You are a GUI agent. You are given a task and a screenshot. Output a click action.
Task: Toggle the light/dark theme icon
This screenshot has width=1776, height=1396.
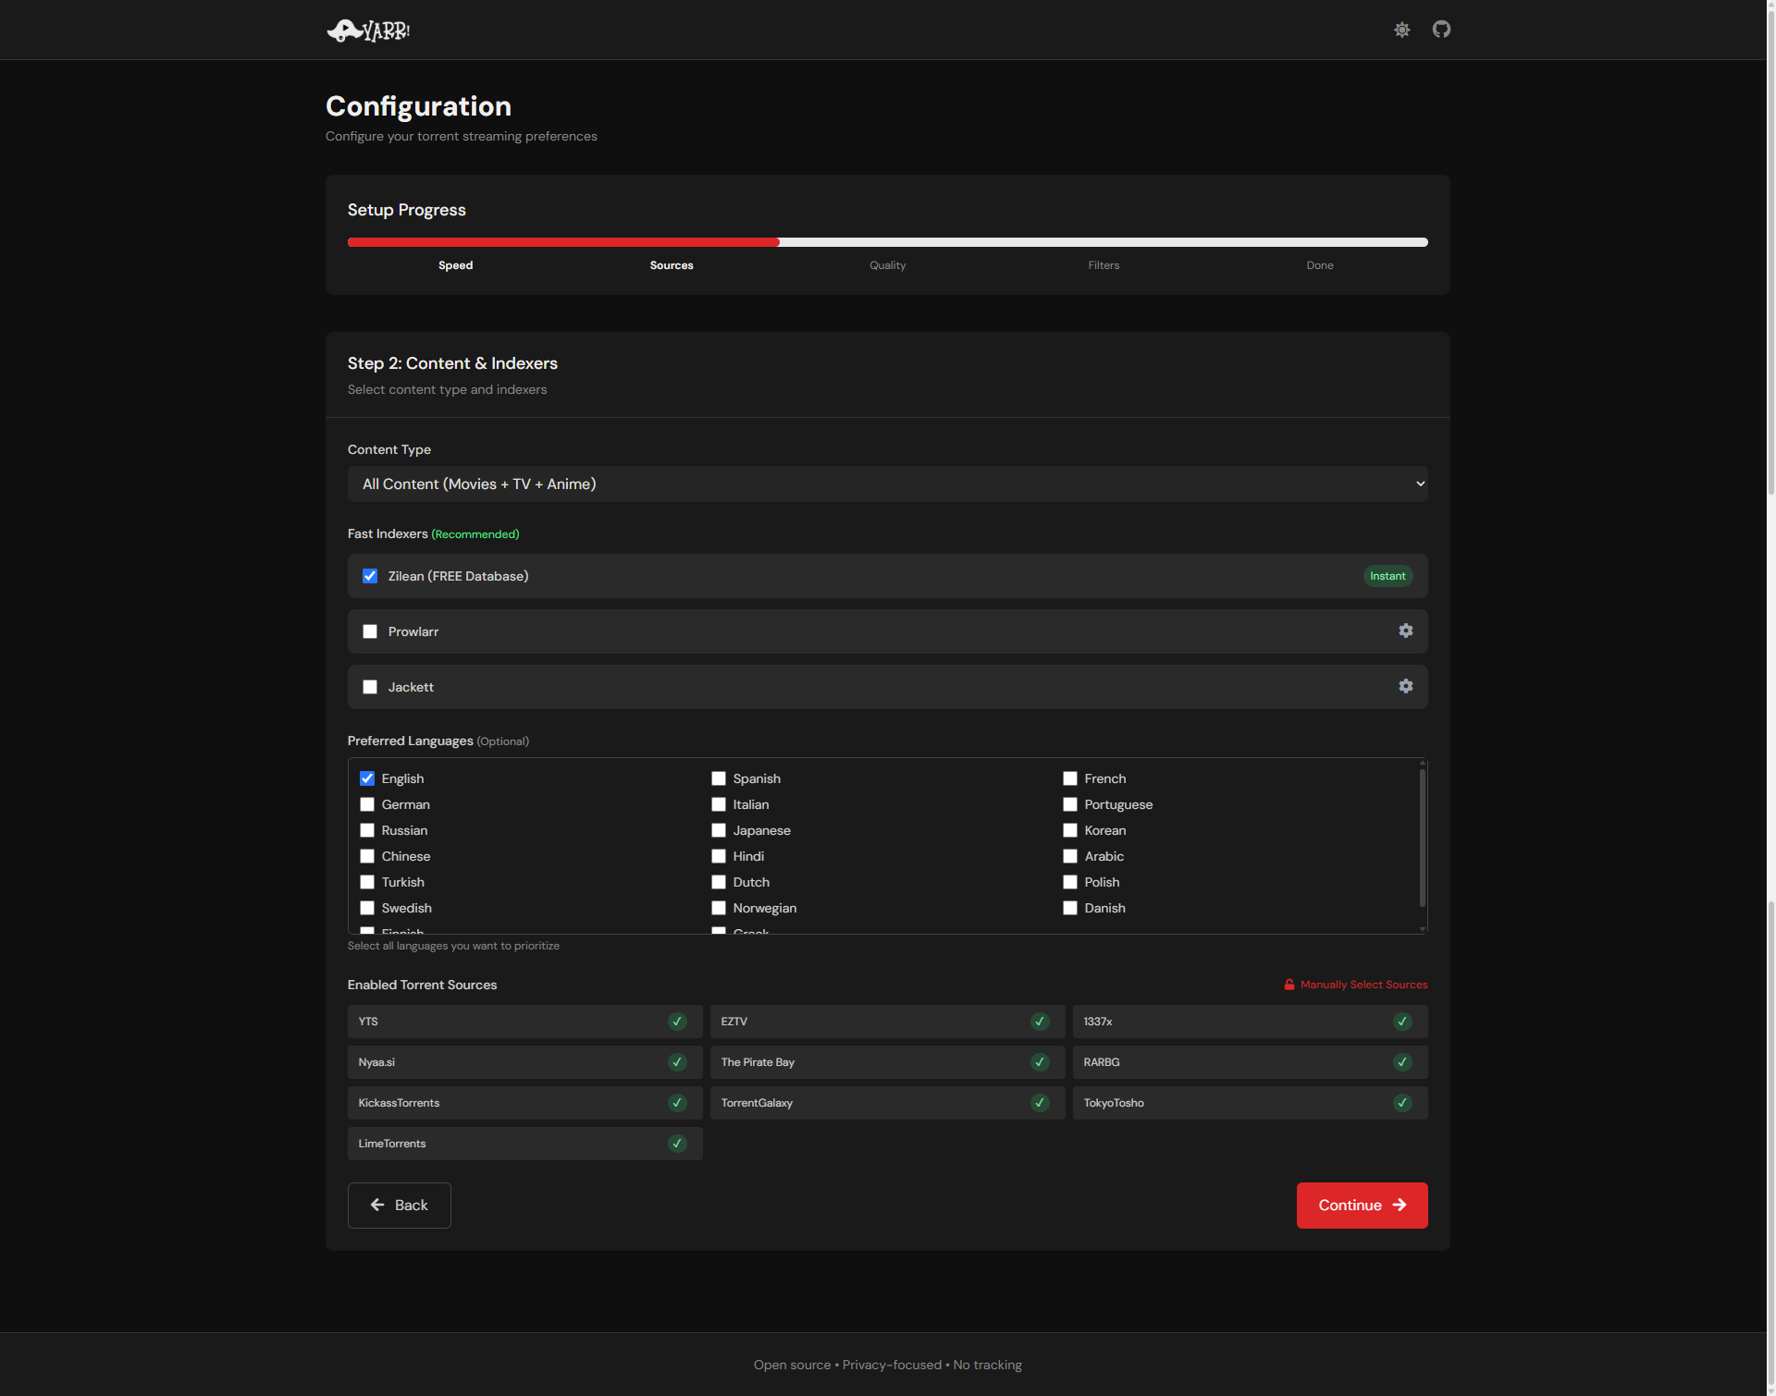[1402, 30]
